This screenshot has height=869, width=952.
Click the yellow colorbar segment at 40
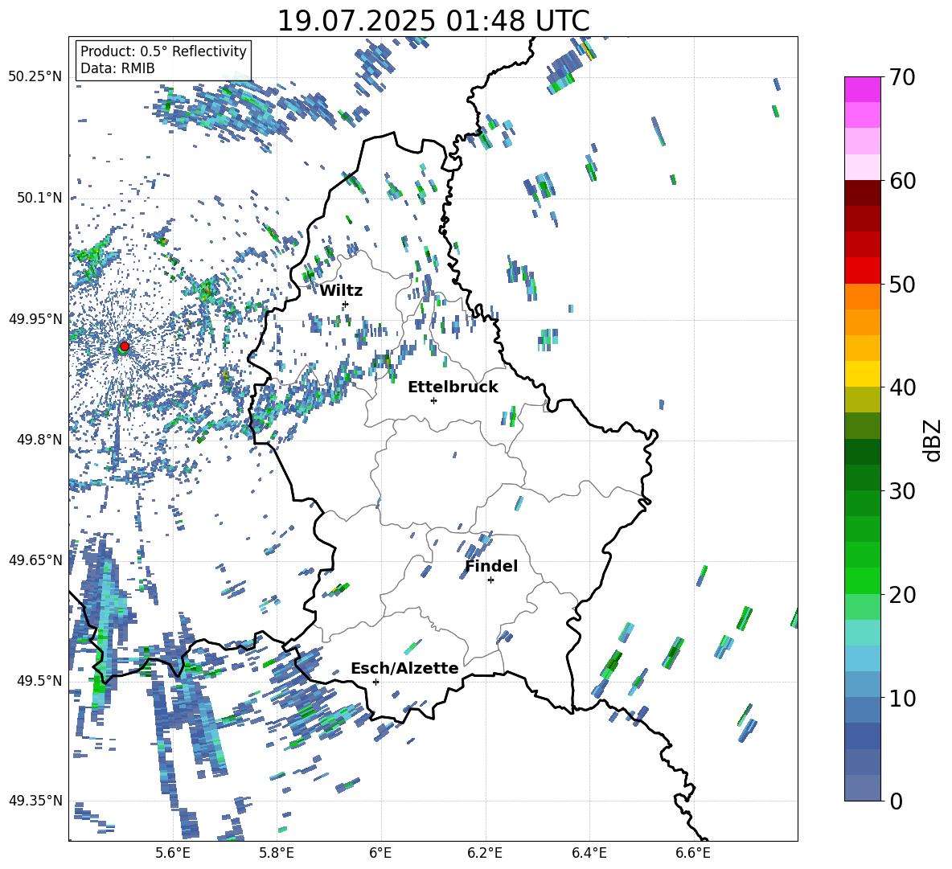point(862,374)
